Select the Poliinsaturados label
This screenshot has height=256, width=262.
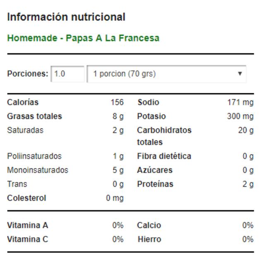tap(34, 156)
